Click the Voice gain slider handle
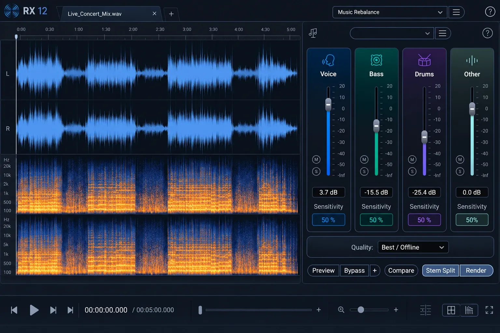500x333 pixels. click(x=328, y=105)
